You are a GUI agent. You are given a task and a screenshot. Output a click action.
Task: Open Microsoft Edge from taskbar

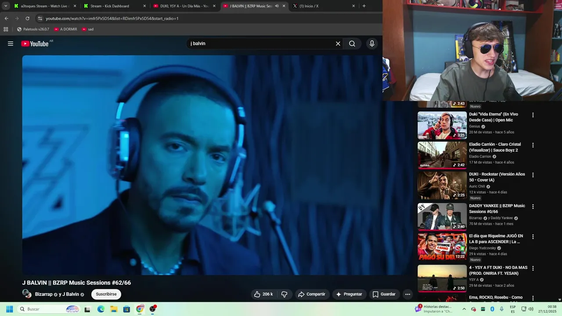point(101,309)
